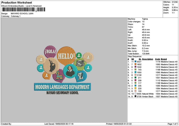The width and height of the screenshot is (179, 126).
Task: Click the Stitches value 21239
Action: (175, 2)
